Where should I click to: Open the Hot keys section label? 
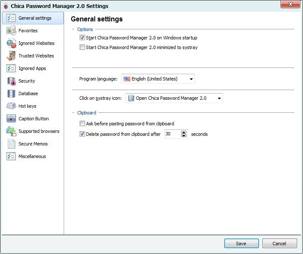point(27,106)
